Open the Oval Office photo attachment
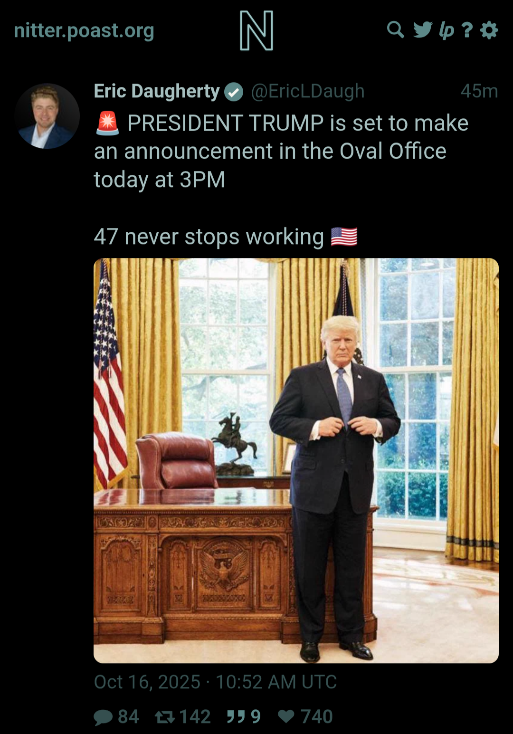The width and height of the screenshot is (513, 734). click(x=296, y=460)
